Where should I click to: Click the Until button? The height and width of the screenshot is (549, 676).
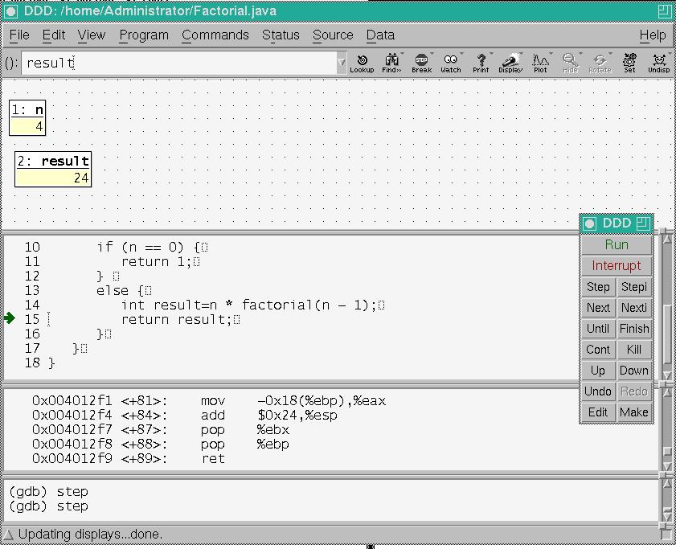pyautogui.click(x=598, y=329)
